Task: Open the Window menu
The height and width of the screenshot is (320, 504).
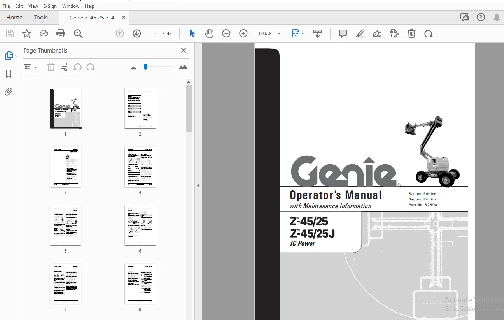Action: coord(71,6)
